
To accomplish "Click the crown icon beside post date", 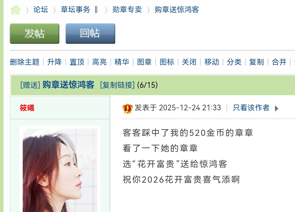I will click(x=127, y=108).
